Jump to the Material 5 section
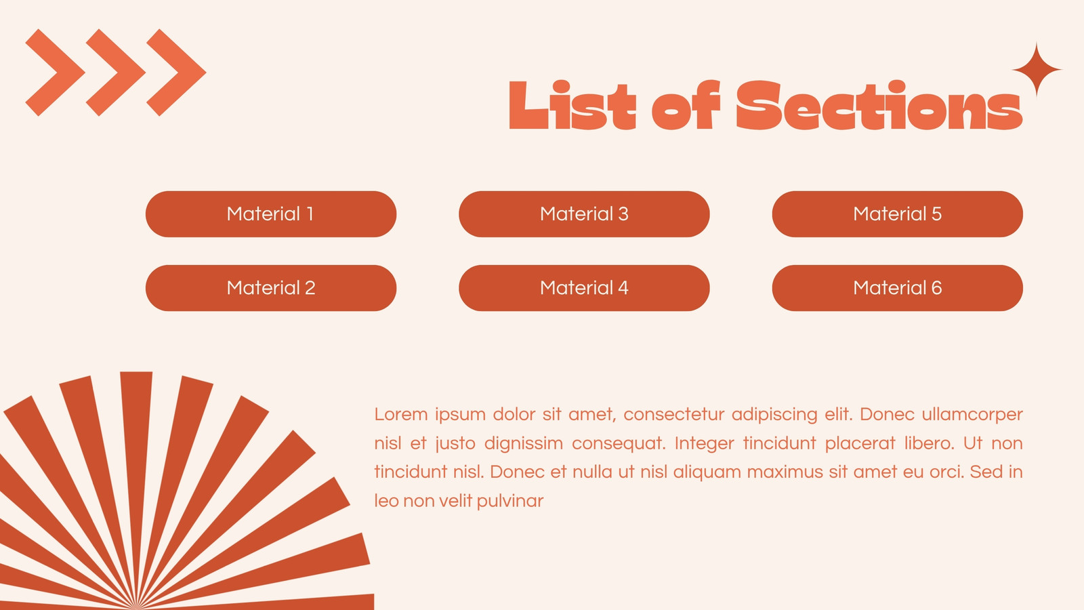The width and height of the screenshot is (1084, 610). click(x=898, y=214)
